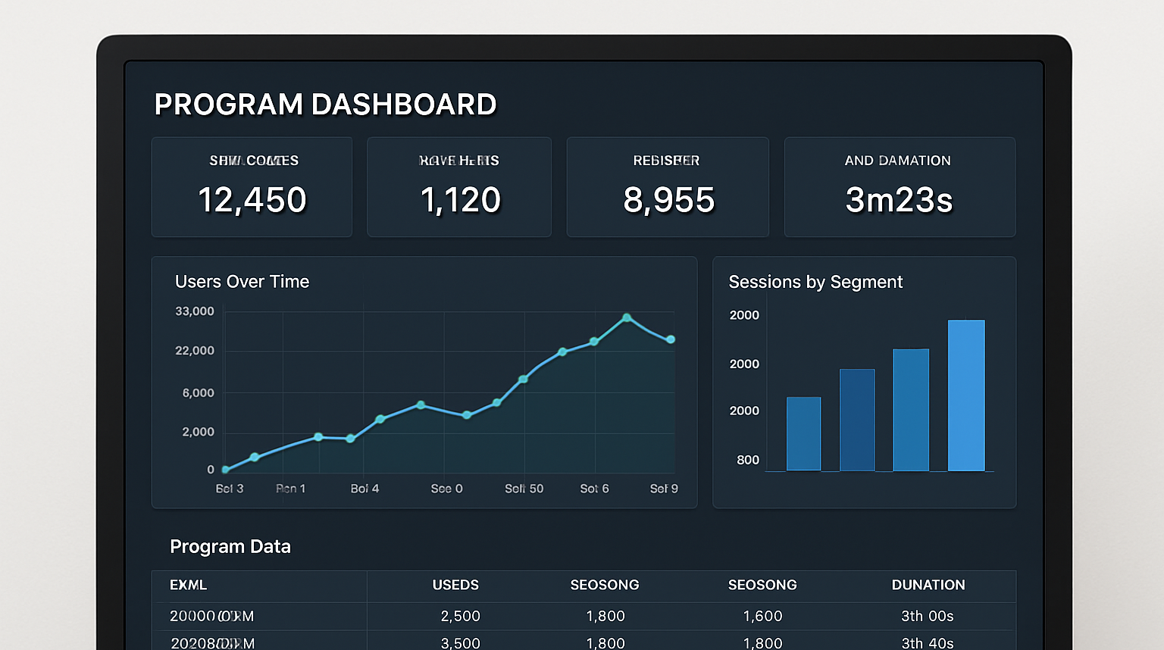Open the 1,120 metric card
This screenshot has width=1164, height=650.
459,187
